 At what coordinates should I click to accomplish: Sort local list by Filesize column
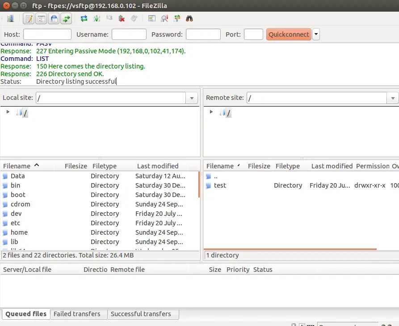pyautogui.click(x=76, y=166)
